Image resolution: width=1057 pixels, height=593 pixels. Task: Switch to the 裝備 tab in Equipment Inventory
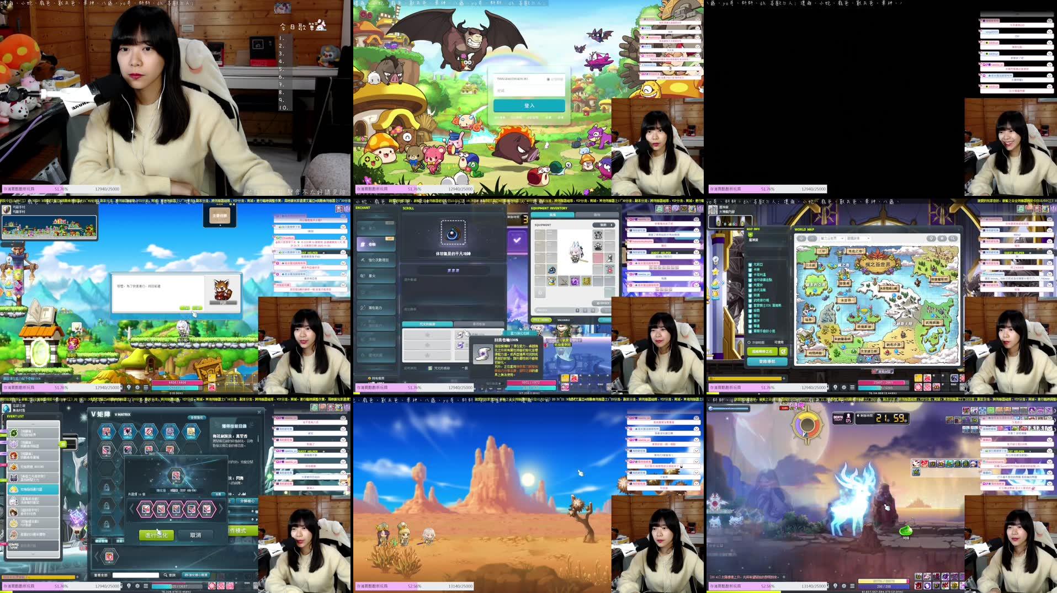click(552, 215)
